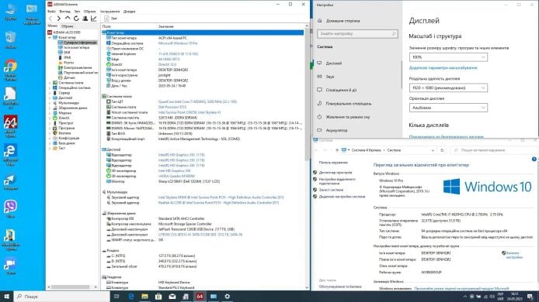This screenshot has height=302, width=539.
Task: Click the Windows Start button
Action: 6,297
